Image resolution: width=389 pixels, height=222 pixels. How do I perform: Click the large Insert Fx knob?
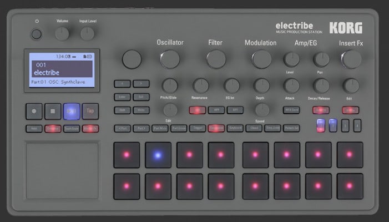pos(351,59)
